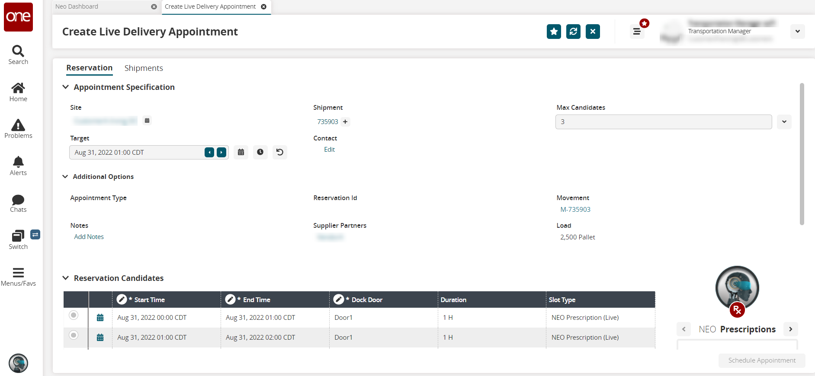Click Schedule Appointment button

click(762, 360)
